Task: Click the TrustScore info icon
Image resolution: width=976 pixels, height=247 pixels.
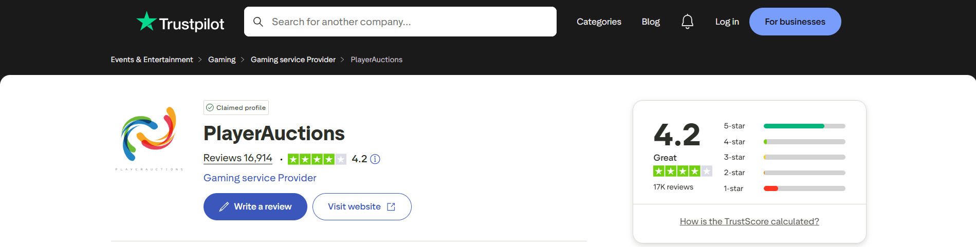Action: 375,159
